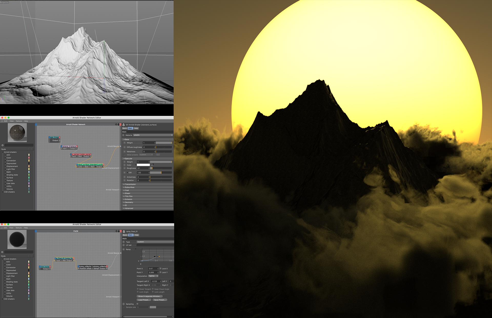The width and height of the screenshot is (492, 318).
Task: Click Arnold Viewport port in upper editor
Action: click(120, 190)
